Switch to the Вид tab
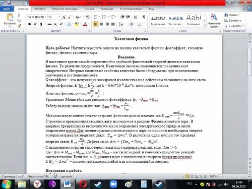 151,9
